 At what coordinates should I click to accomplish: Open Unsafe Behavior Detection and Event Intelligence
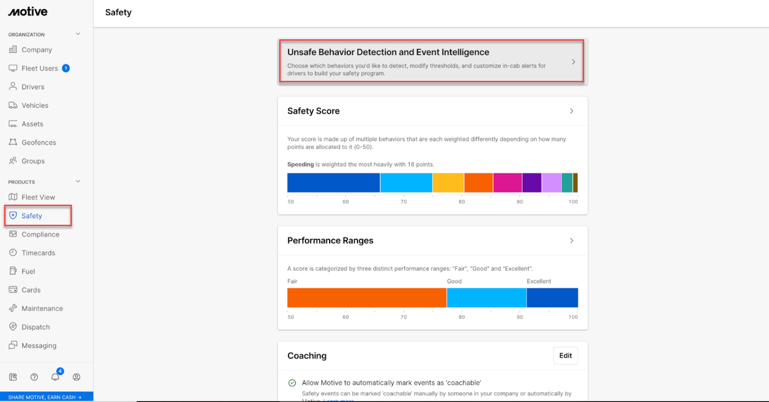[432, 61]
